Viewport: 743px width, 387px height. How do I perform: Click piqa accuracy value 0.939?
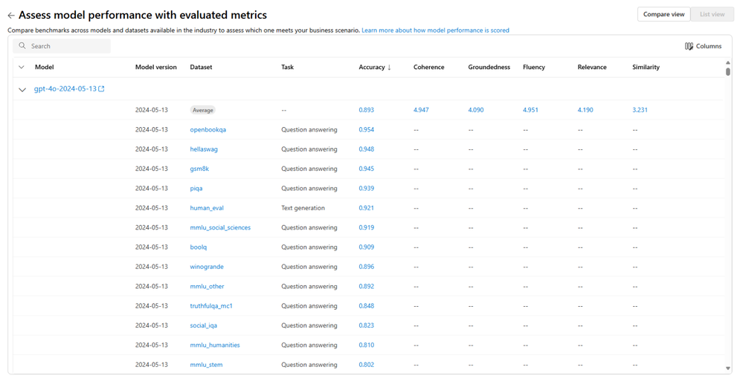click(366, 188)
